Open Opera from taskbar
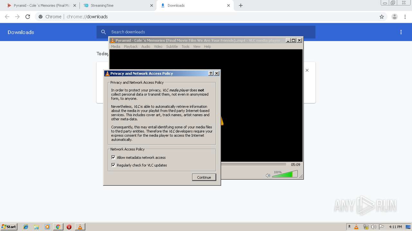The height and width of the screenshot is (231, 412). [x=69, y=227]
